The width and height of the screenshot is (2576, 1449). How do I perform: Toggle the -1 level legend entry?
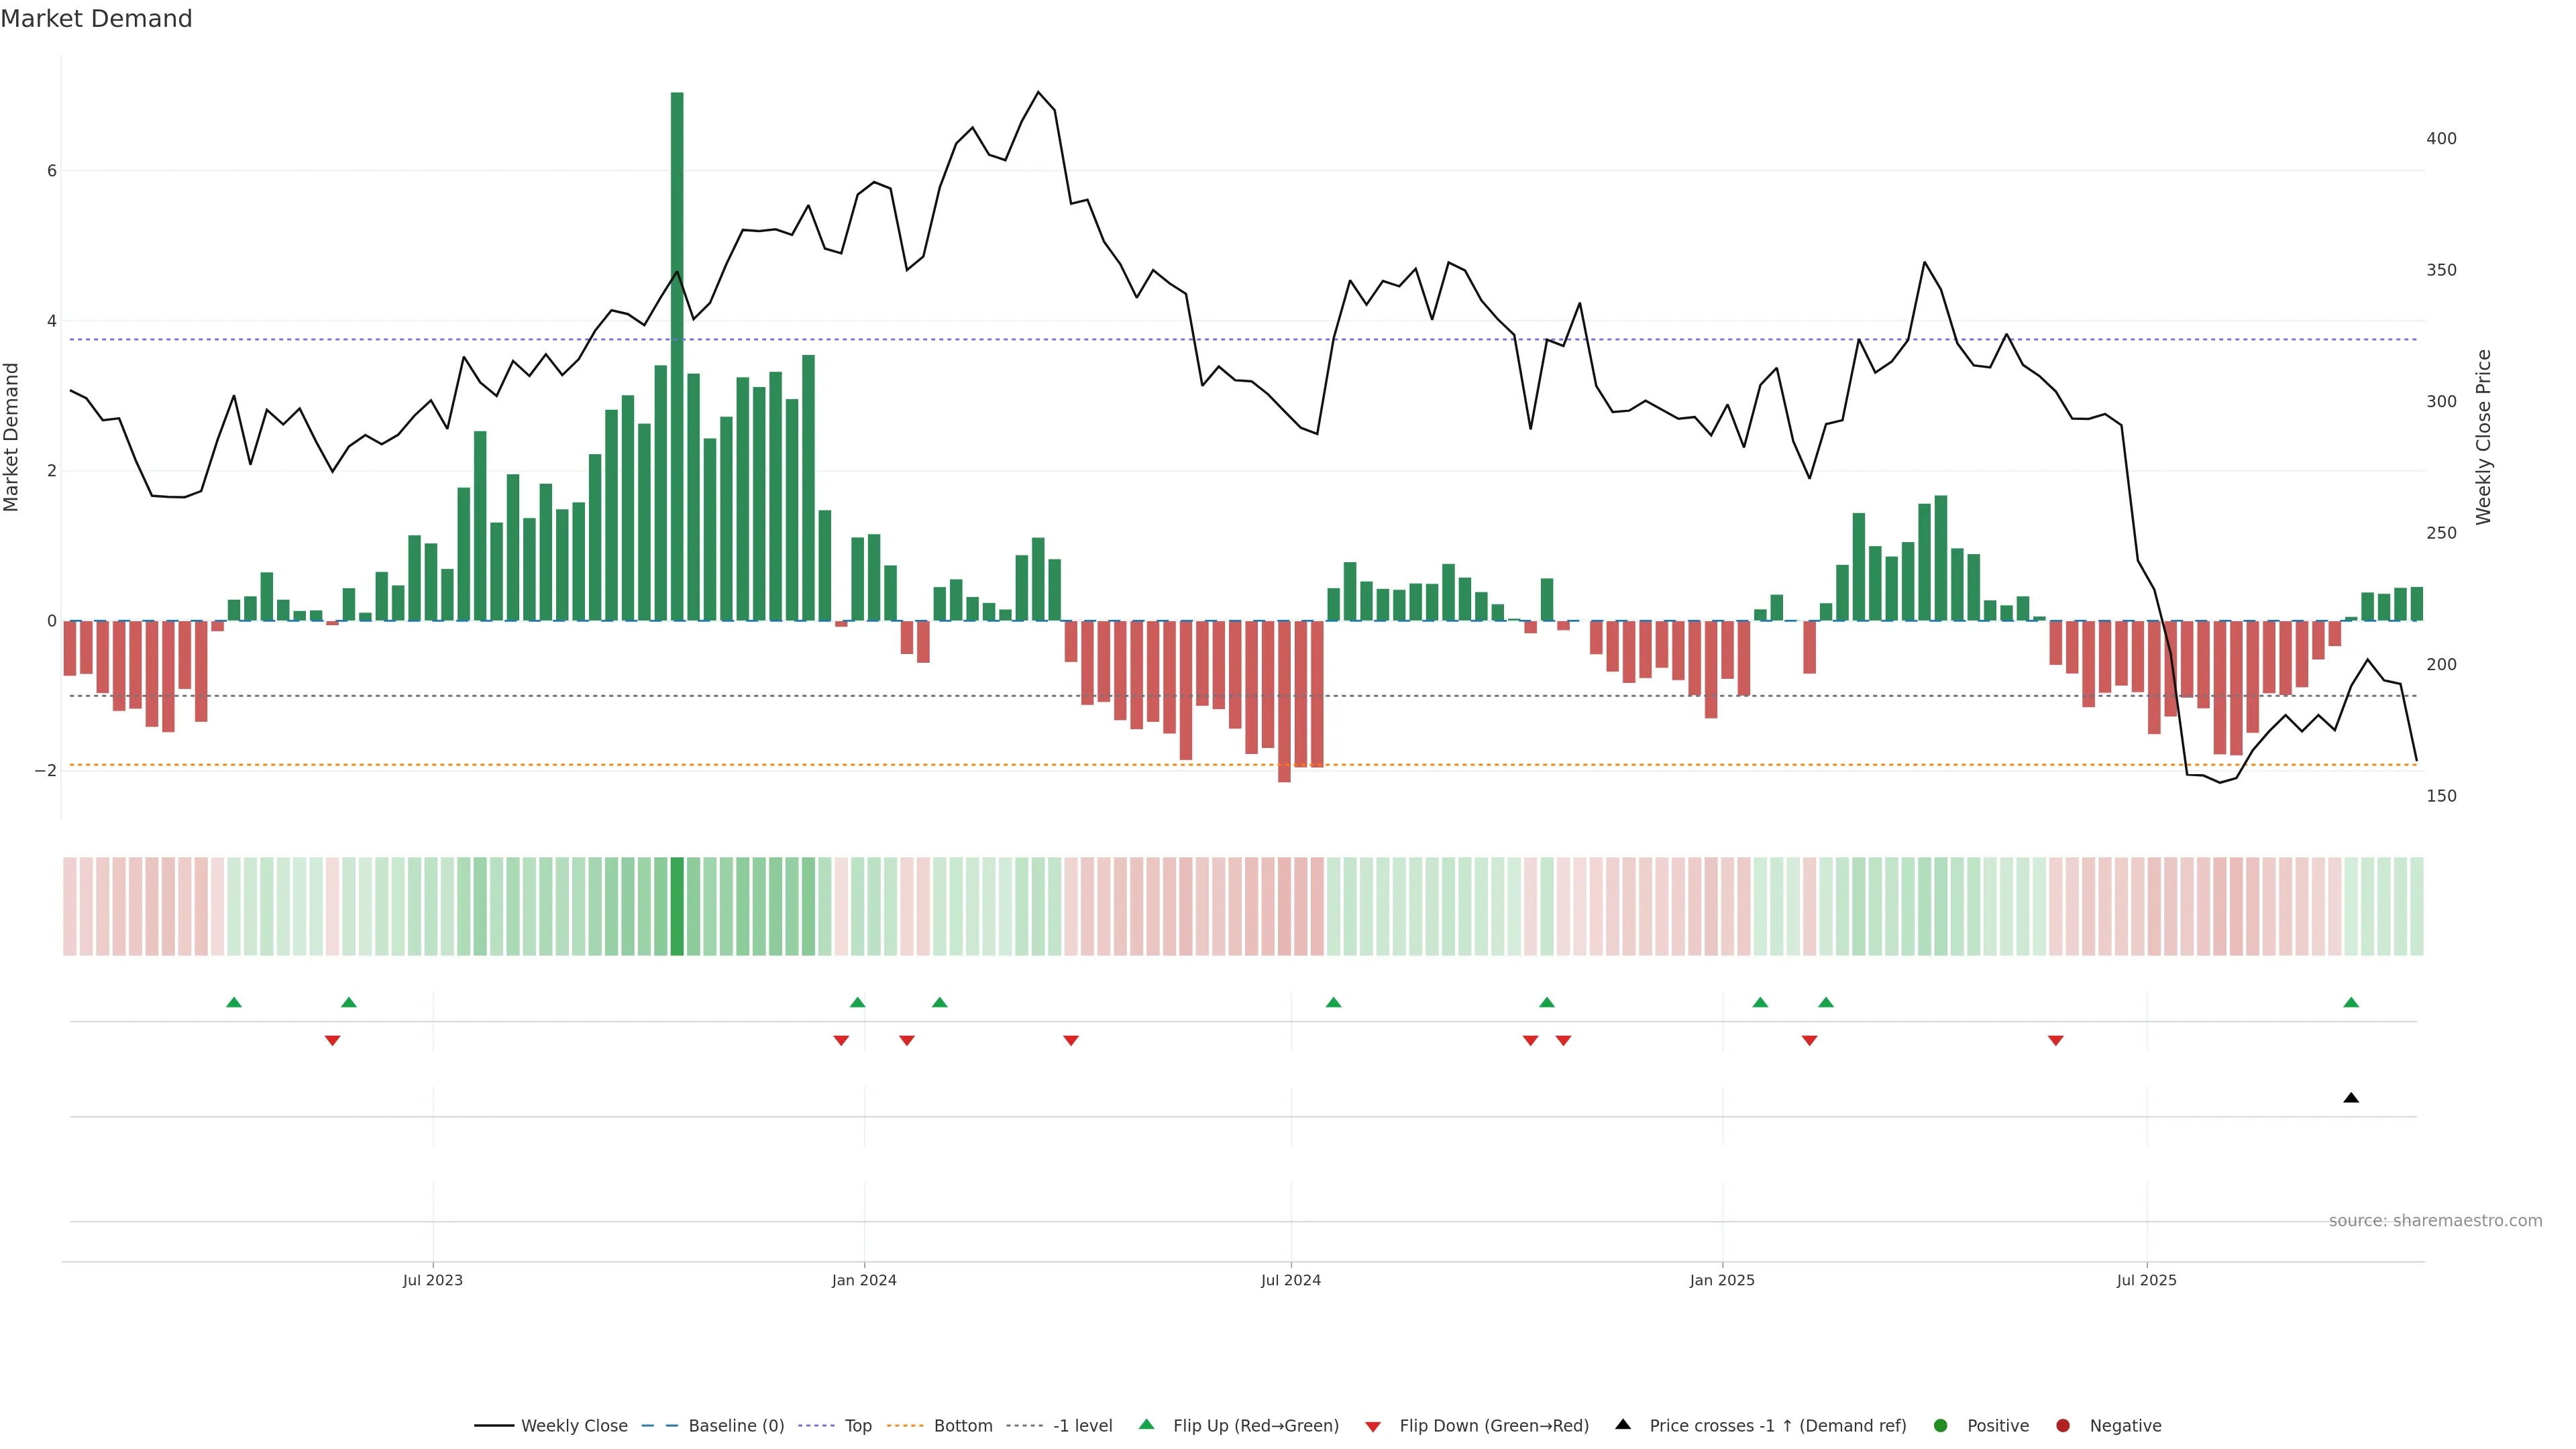(1082, 1426)
